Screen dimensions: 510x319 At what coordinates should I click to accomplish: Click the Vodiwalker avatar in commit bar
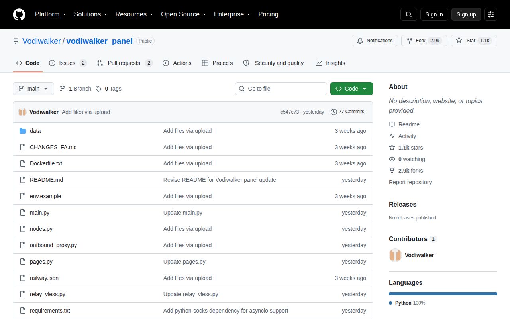click(x=22, y=112)
